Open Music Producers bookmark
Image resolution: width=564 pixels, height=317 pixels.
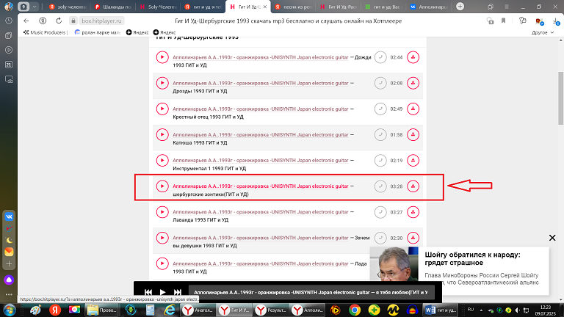pyautogui.click(x=45, y=32)
